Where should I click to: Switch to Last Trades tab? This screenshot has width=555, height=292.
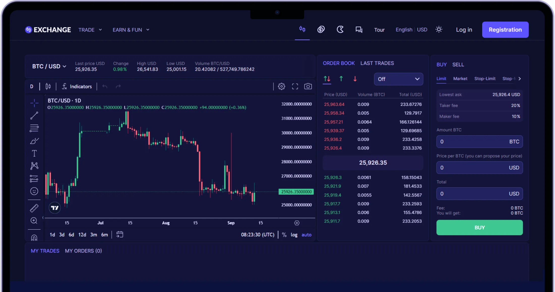coord(377,63)
